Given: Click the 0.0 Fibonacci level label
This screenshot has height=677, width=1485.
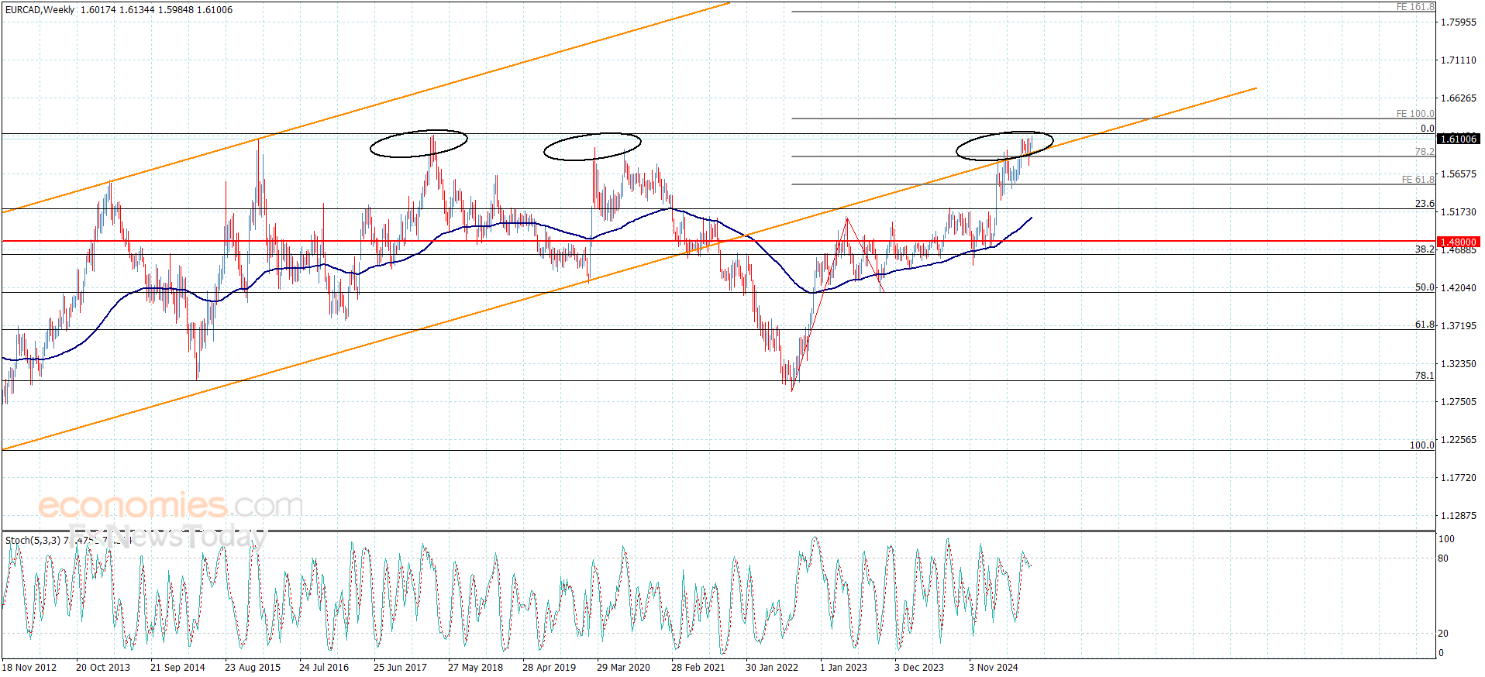Looking at the screenshot, I should click(1427, 129).
